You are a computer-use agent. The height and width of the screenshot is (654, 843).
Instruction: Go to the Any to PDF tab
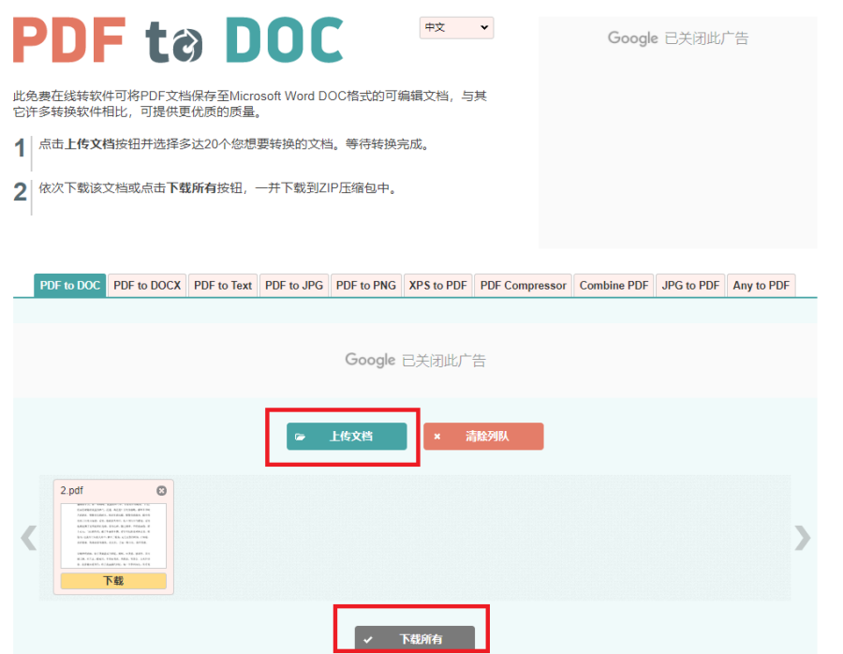(x=761, y=286)
